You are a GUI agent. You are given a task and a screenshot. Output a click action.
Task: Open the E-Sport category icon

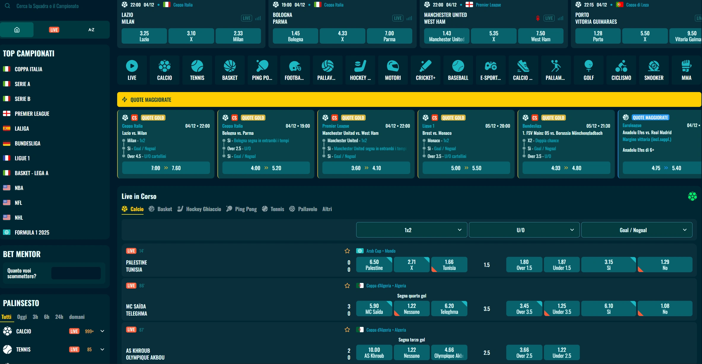click(490, 69)
